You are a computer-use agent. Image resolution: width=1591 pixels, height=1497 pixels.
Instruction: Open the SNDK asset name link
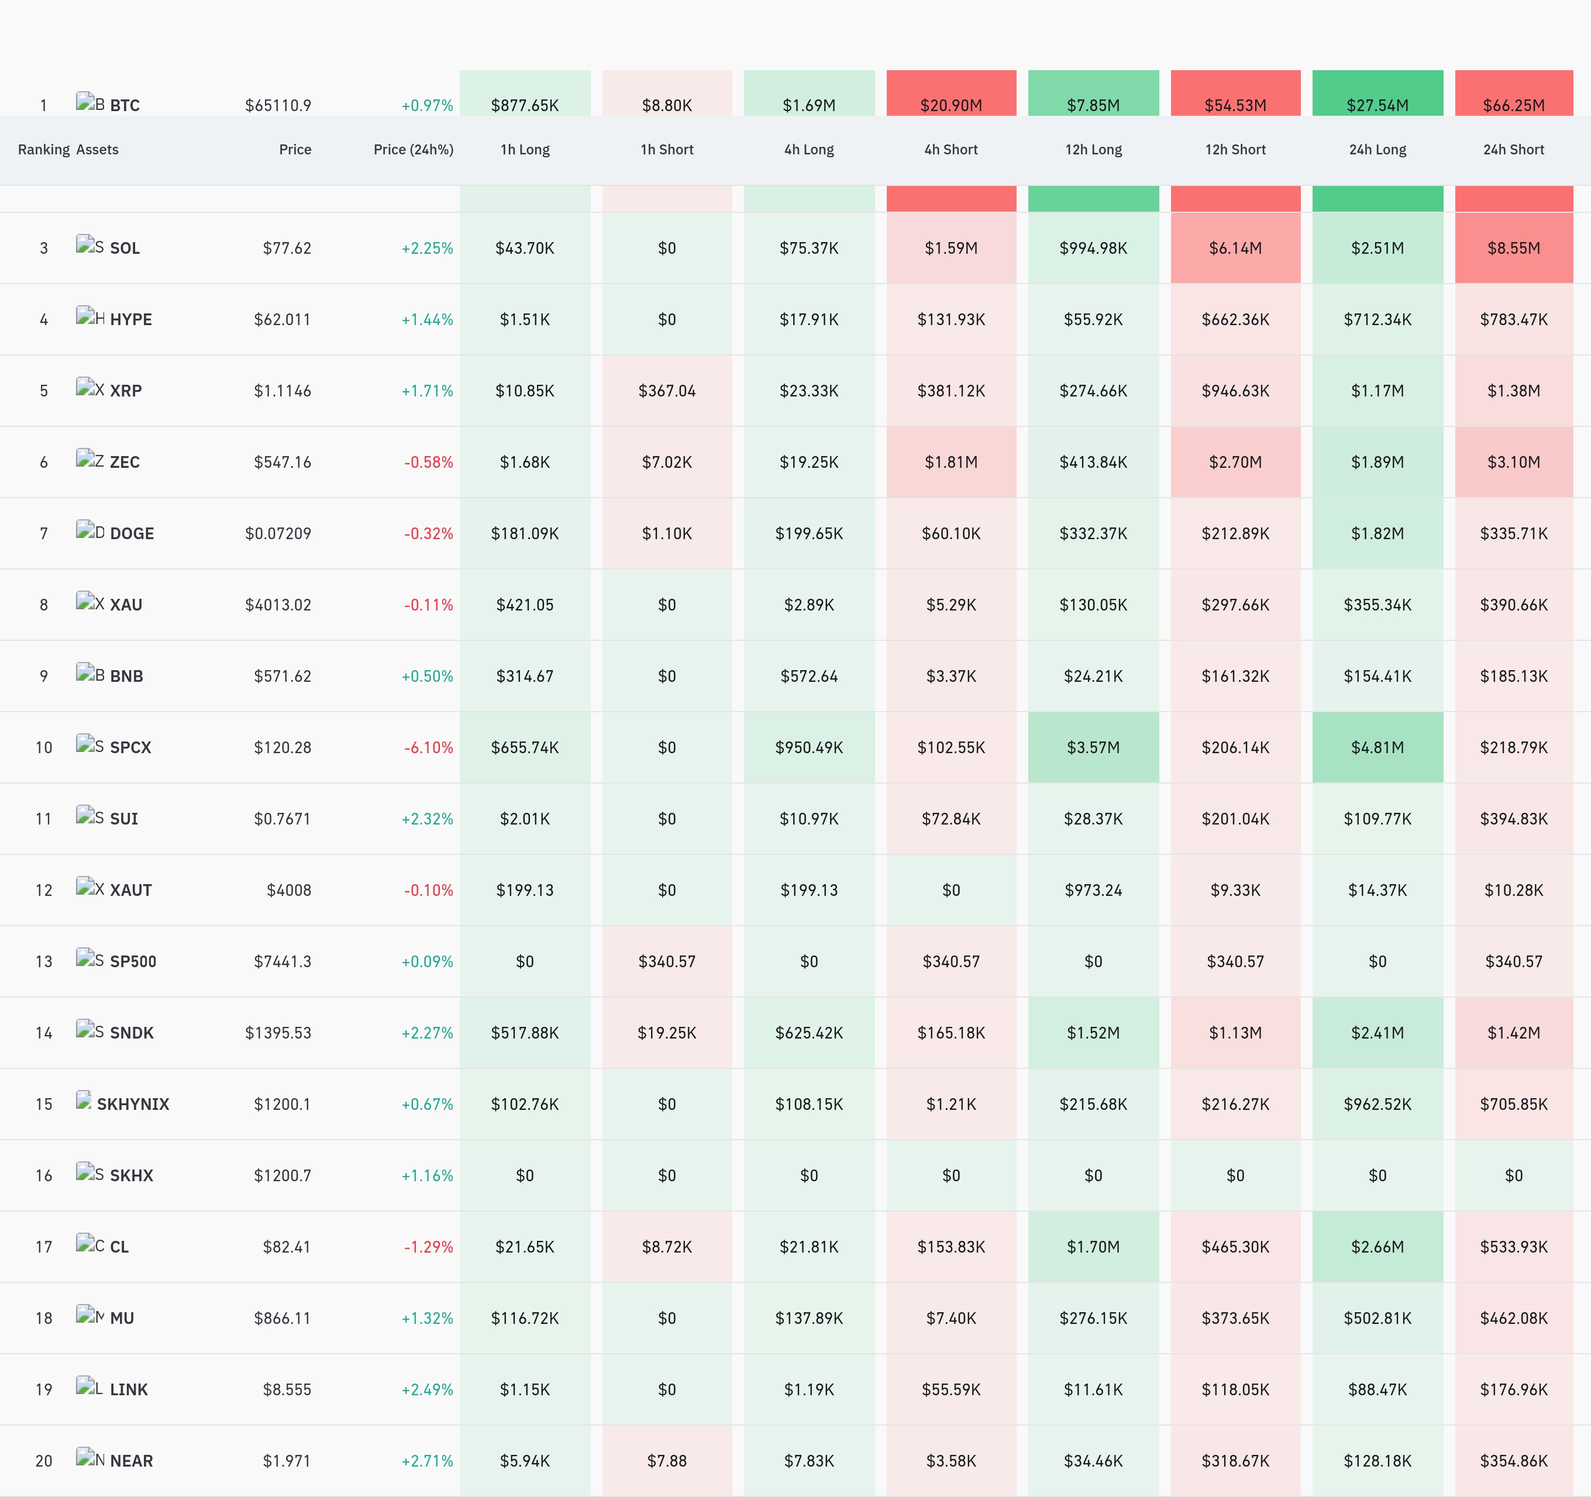131,1033
